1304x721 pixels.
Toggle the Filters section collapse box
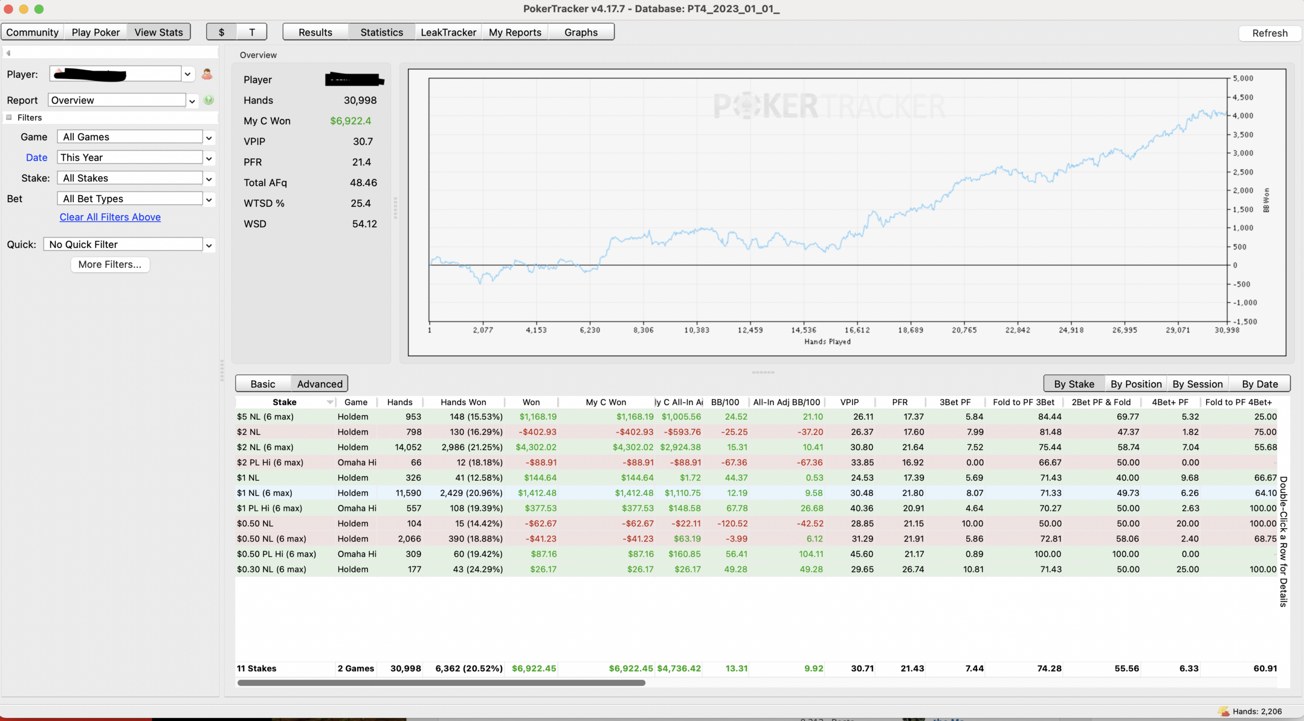click(9, 118)
